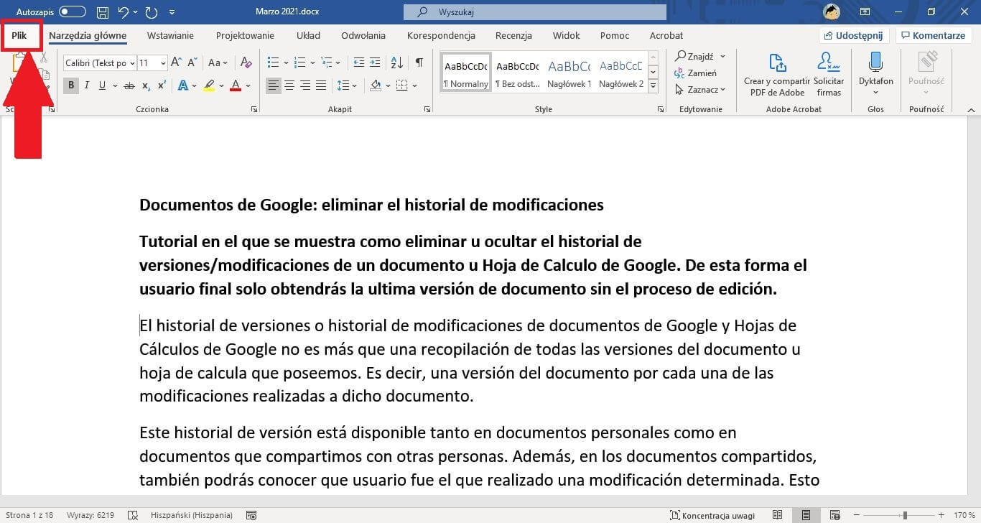Click the Zamień replace button
This screenshot has height=523, width=981.
pos(695,73)
